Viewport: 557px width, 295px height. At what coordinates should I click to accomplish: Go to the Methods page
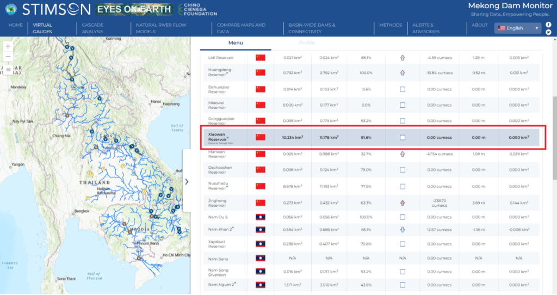(x=391, y=25)
